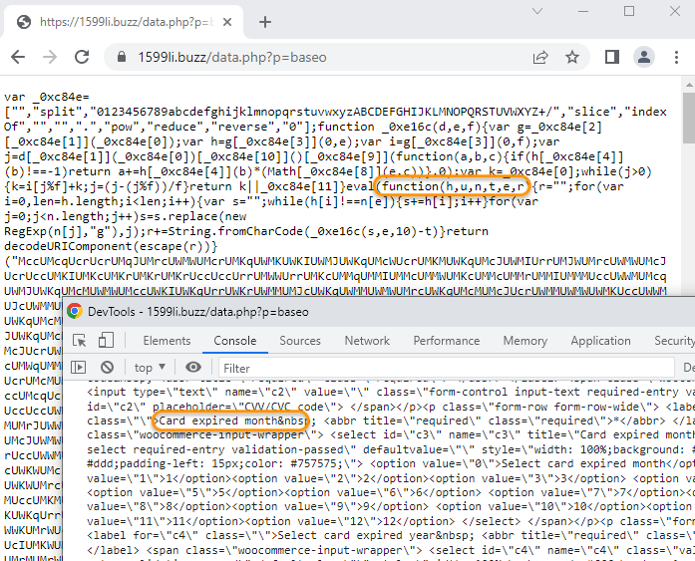
Task: Open the Security tab in DevTools
Action: click(674, 341)
